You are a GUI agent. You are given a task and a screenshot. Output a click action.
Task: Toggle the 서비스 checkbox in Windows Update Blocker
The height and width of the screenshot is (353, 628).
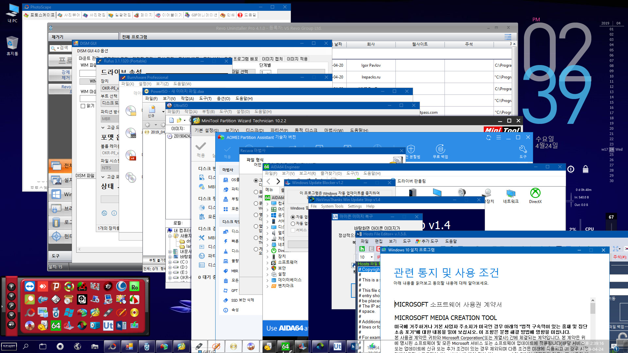click(293, 230)
